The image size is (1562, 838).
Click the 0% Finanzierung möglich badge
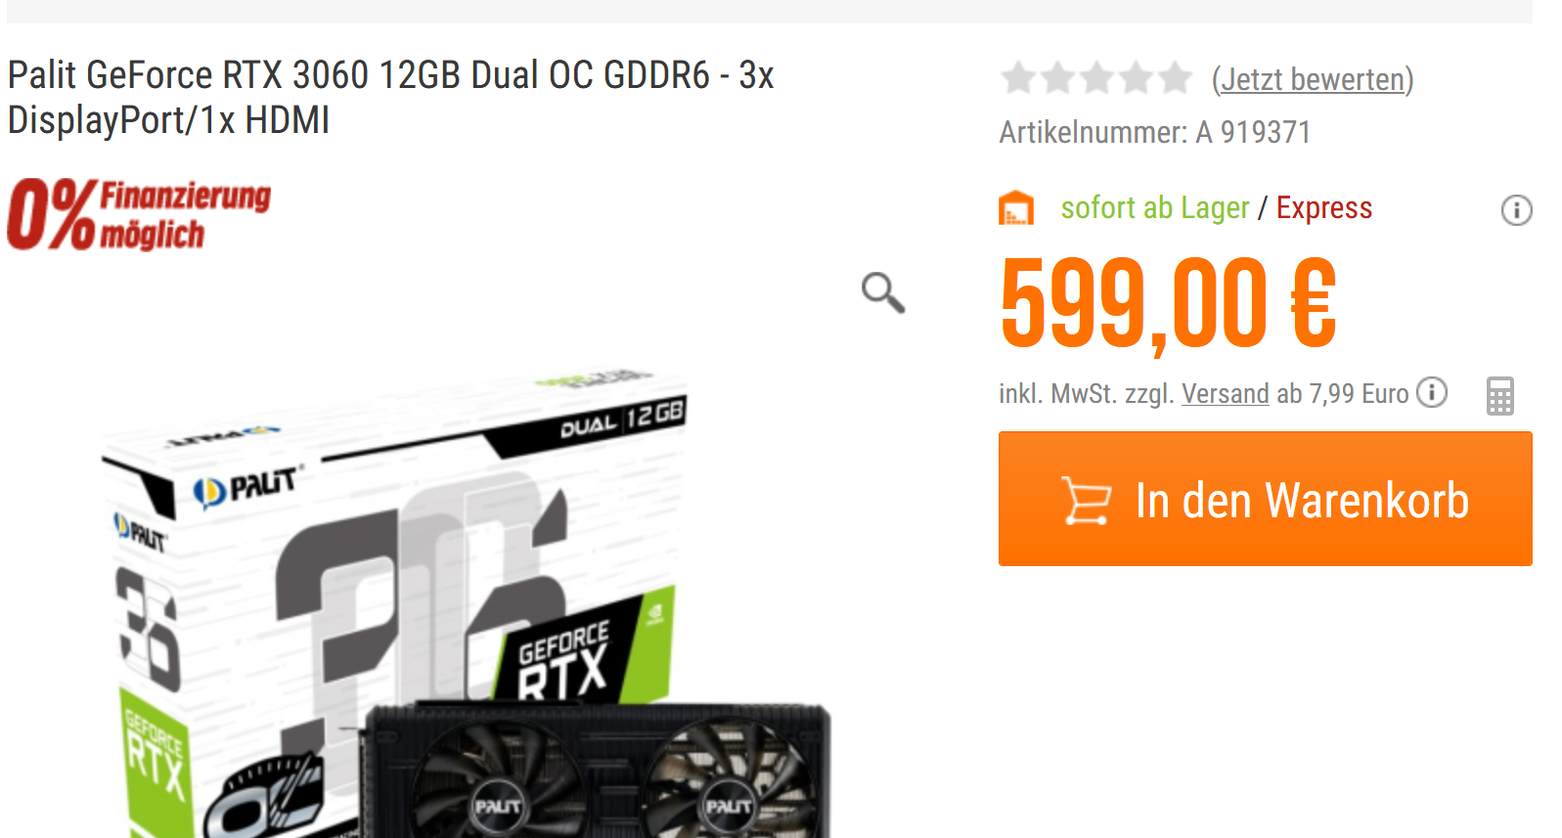(139, 214)
